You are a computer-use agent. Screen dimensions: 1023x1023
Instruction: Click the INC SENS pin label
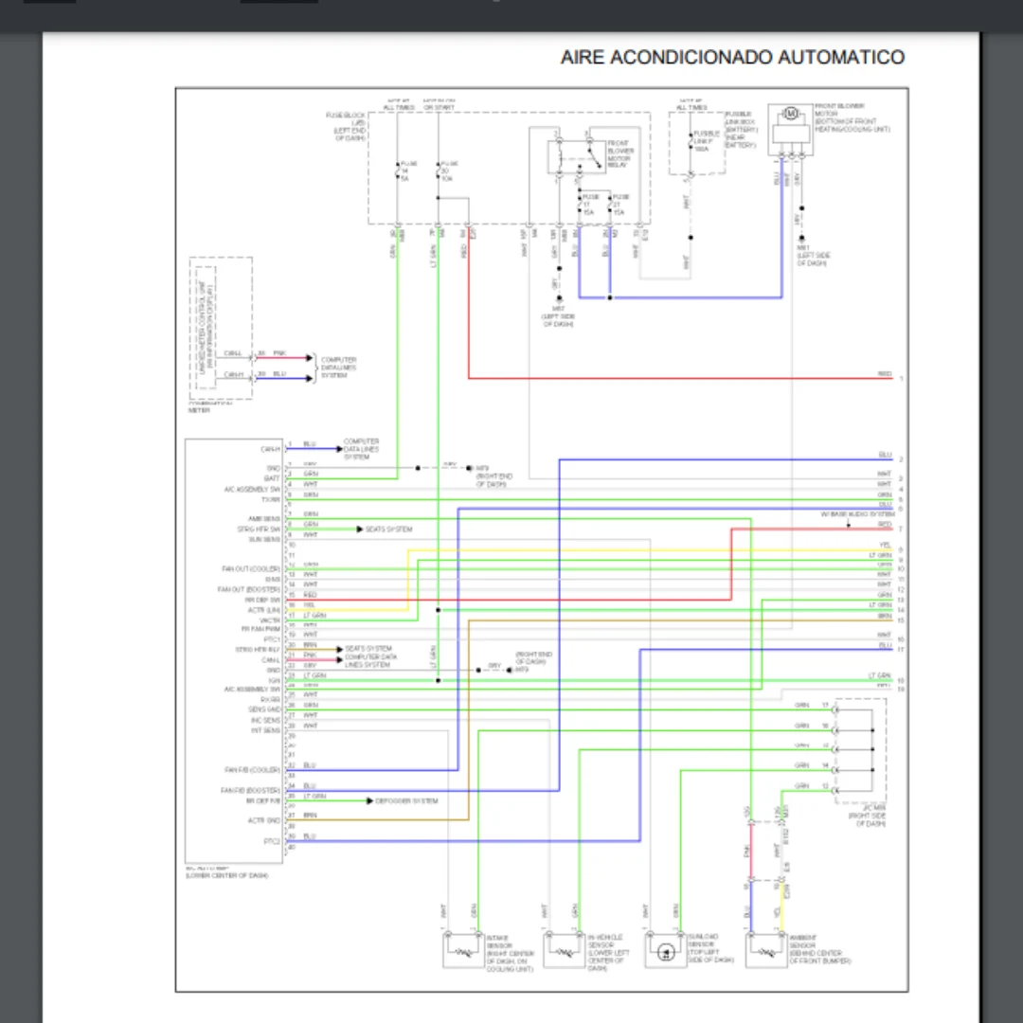pyautogui.click(x=265, y=720)
